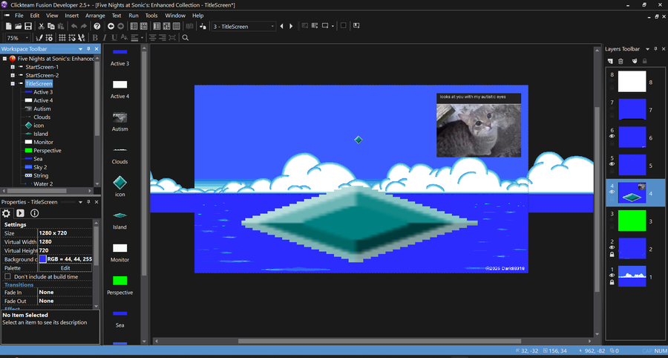This screenshot has width=668, height=358.
Task: Go to previous frame arrow
Action: (x=281, y=26)
